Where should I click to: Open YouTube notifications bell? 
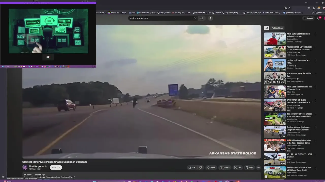click(x=319, y=18)
